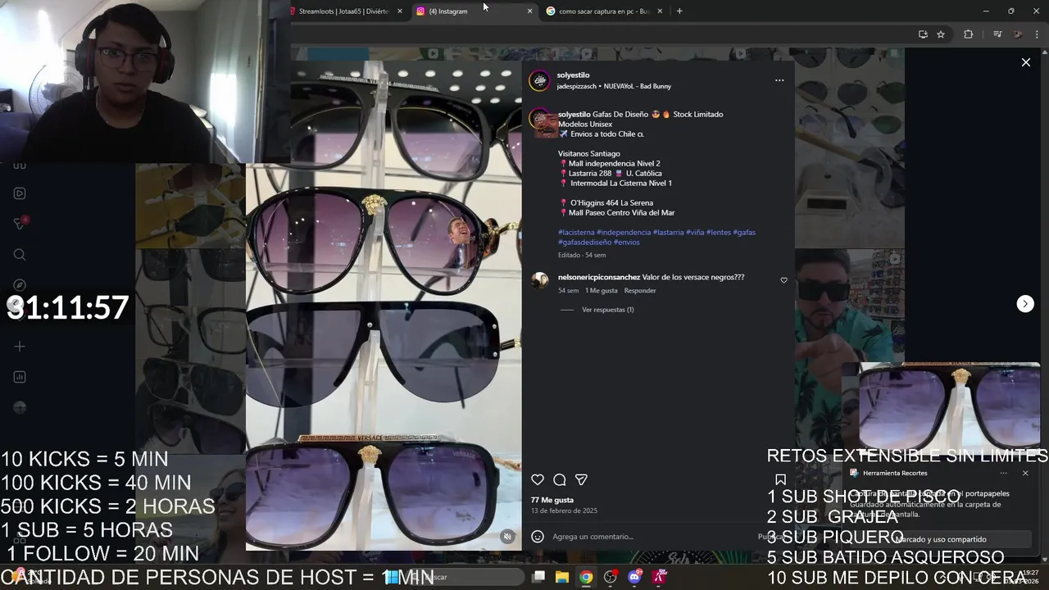
Task: Open the Reels icon in Instagram's sidebar
Action: point(20,193)
